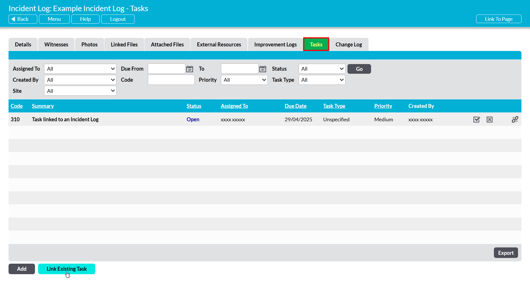Click the Help button
This screenshot has width=530, height=283.
[x=85, y=19]
